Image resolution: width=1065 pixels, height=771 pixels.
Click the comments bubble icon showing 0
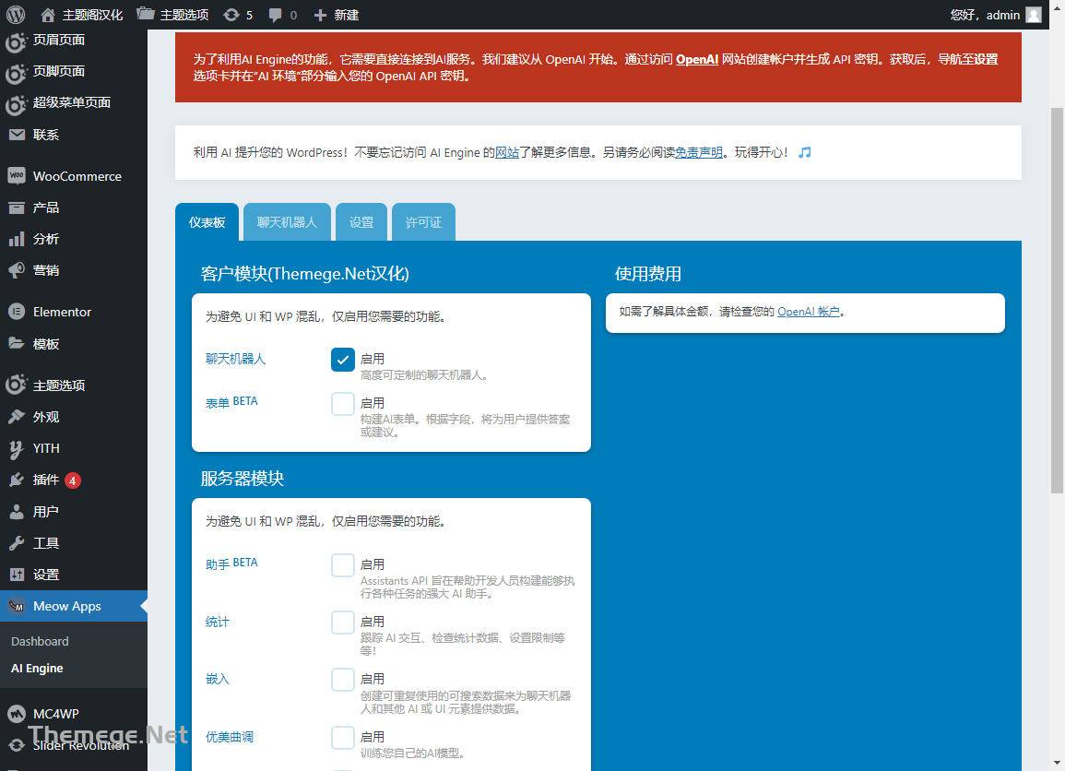tap(275, 15)
